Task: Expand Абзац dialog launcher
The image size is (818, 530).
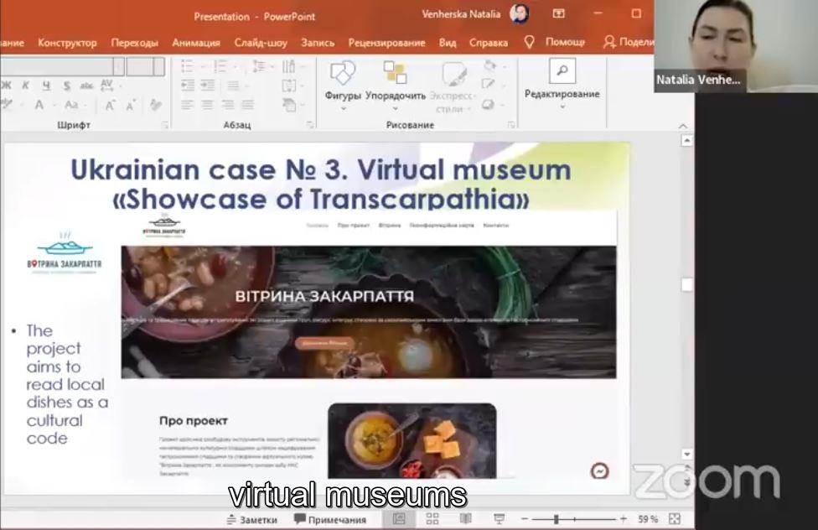Action: [x=310, y=125]
